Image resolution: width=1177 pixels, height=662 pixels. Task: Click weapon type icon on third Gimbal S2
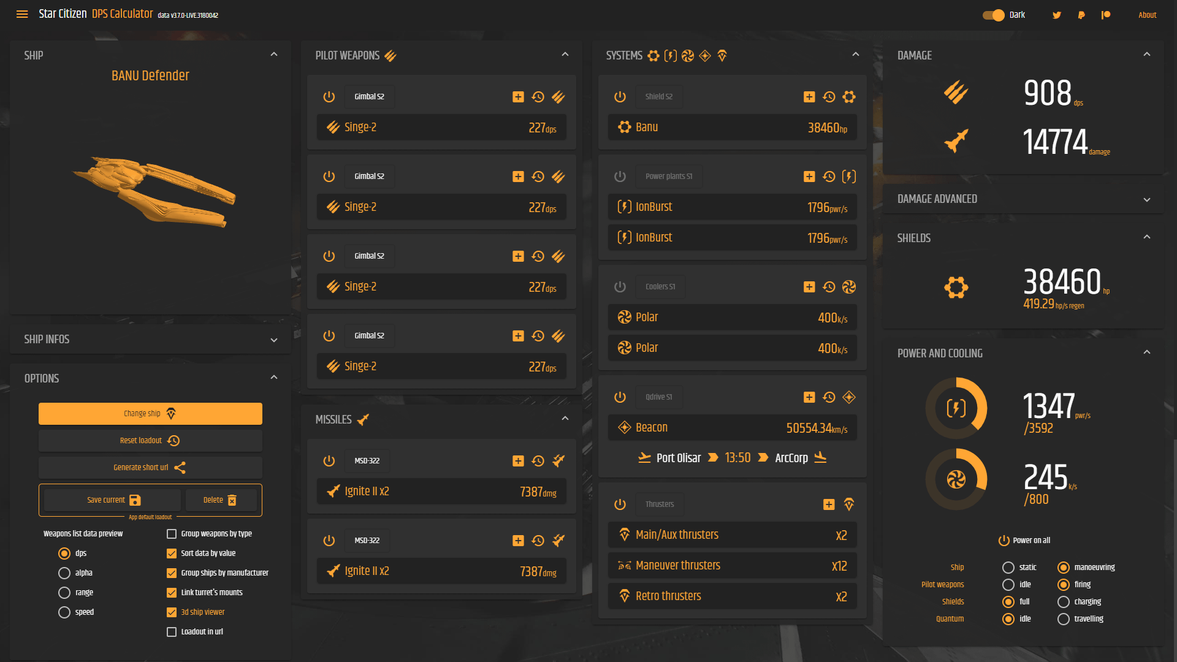[x=558, y=256]
